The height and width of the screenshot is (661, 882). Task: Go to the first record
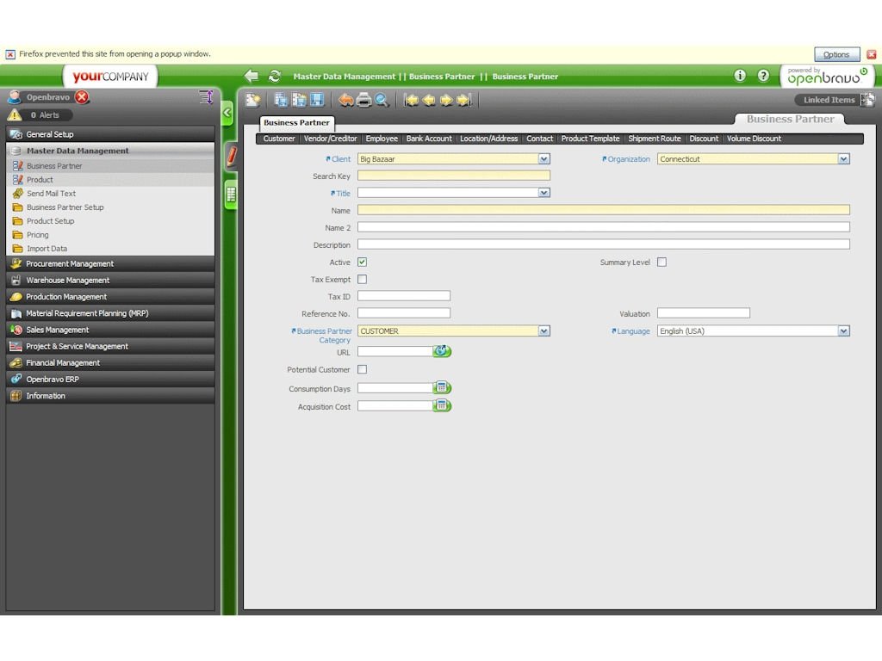[x=411, y=100]
